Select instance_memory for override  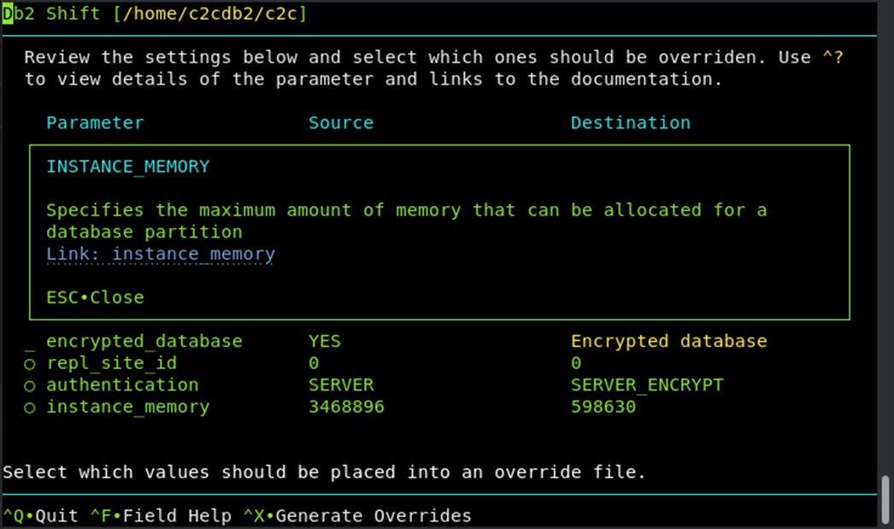pos(29,407)
